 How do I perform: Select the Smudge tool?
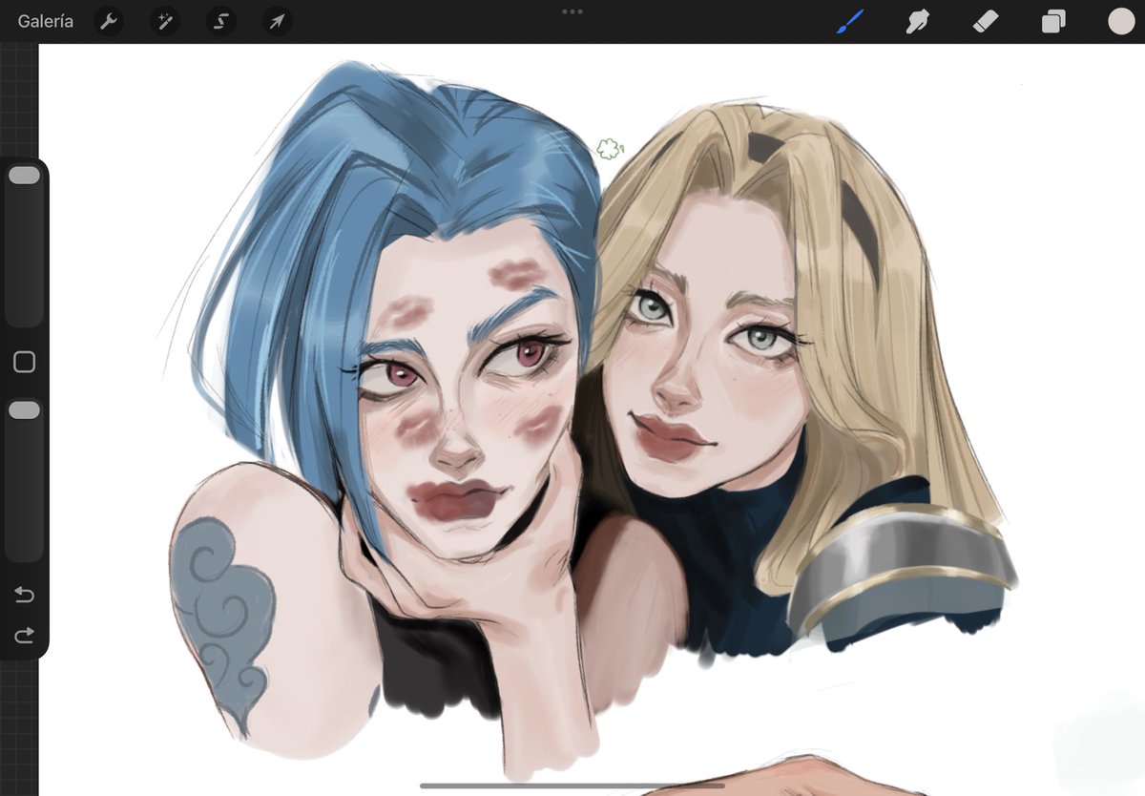click(x=917, y=21)
